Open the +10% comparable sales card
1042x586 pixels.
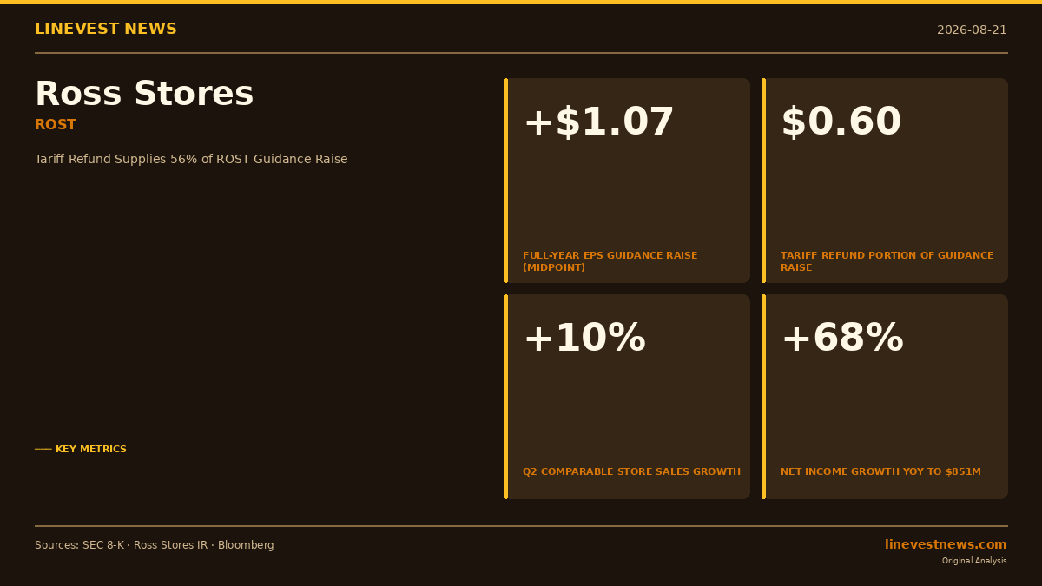(627, 397)
